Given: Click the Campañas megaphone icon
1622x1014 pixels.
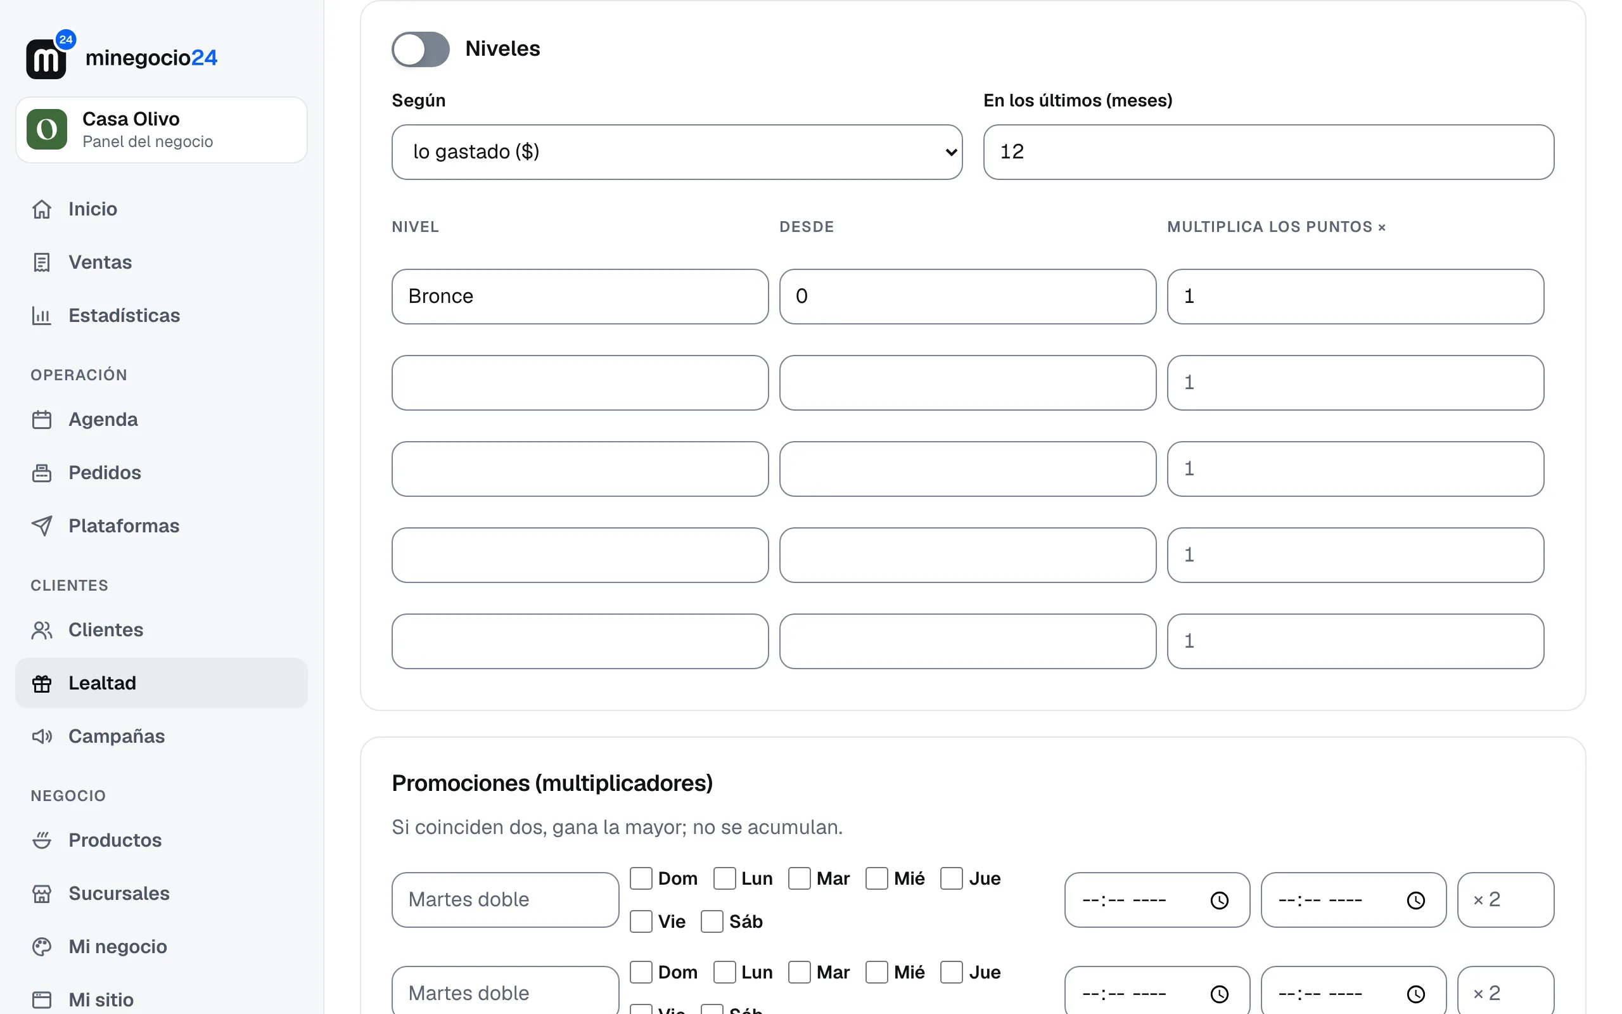Looking at the screenshot, I should coord(42,736).
